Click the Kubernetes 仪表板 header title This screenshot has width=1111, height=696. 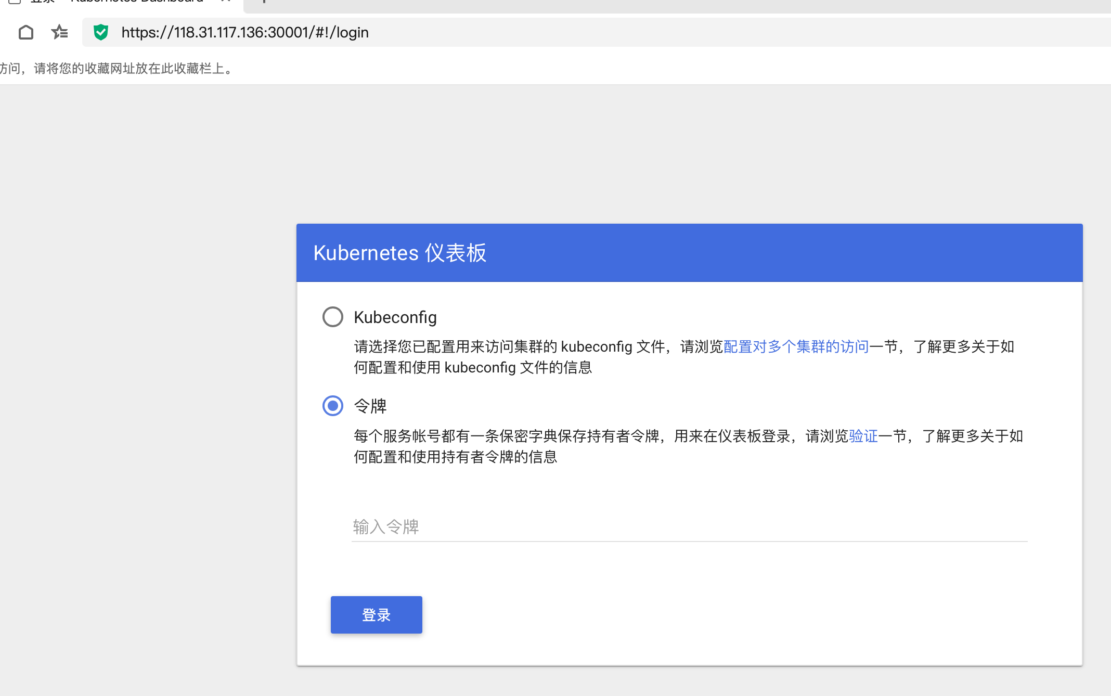[x=400, y=253]
